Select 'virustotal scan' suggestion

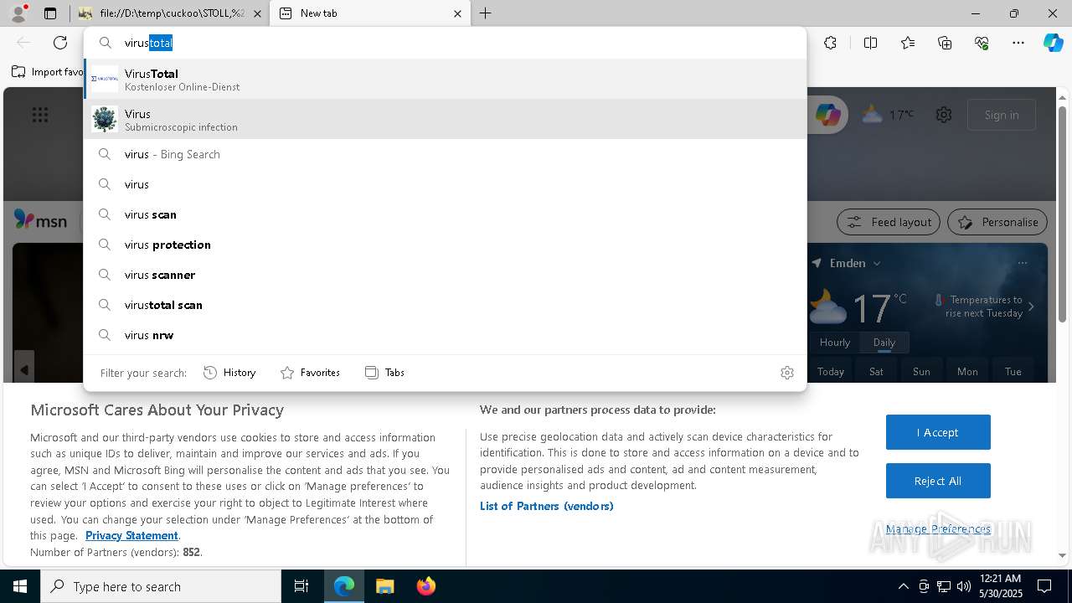pyautogui.click(x=445, y=305)
